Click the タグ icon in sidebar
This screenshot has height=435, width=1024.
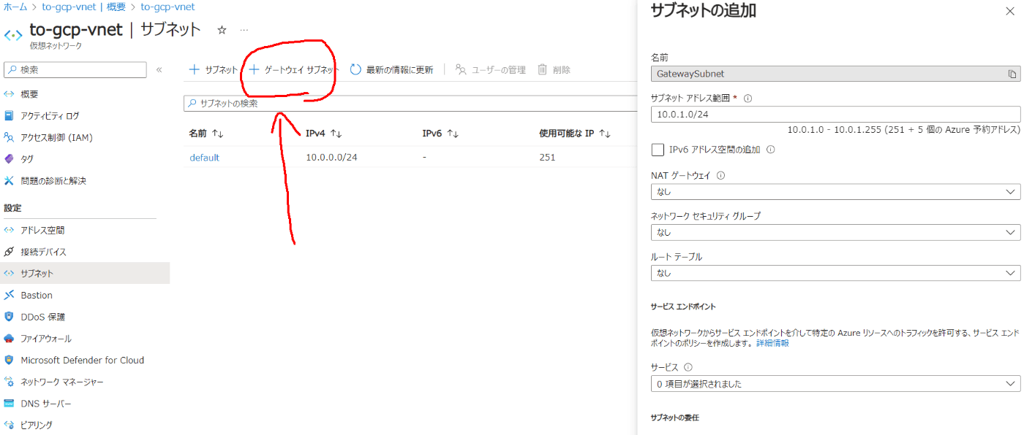tap(9, 158)
